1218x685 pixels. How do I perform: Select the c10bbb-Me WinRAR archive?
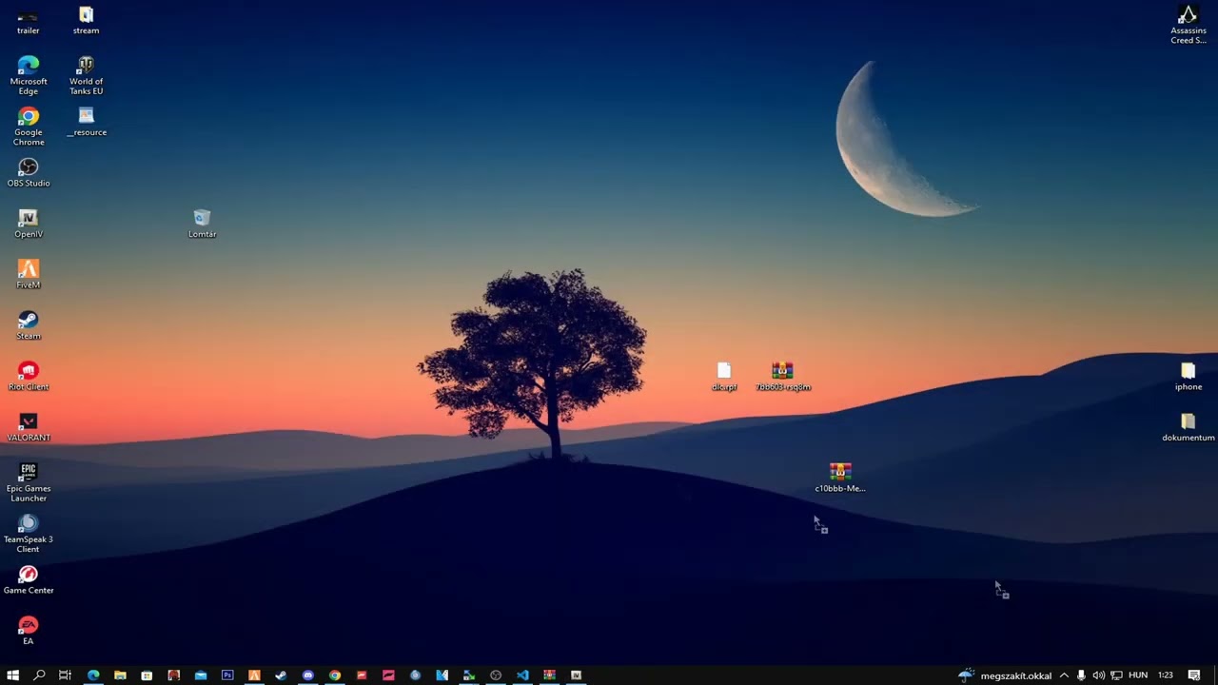[839, 478]
